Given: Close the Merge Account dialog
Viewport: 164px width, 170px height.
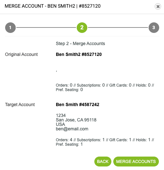Looking at the screenshot, I should pos(158,6).
